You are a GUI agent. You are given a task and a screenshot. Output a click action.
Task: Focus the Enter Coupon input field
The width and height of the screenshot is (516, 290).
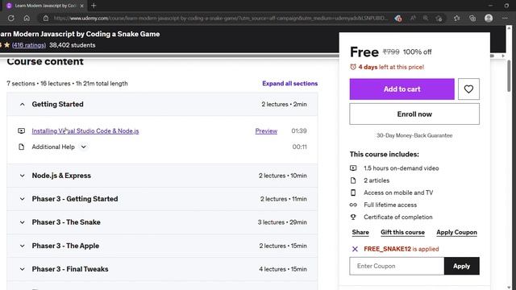(x=397, y=266)
